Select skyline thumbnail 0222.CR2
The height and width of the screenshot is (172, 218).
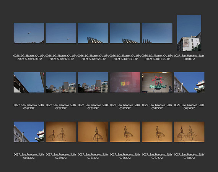(x=61, y=83)
